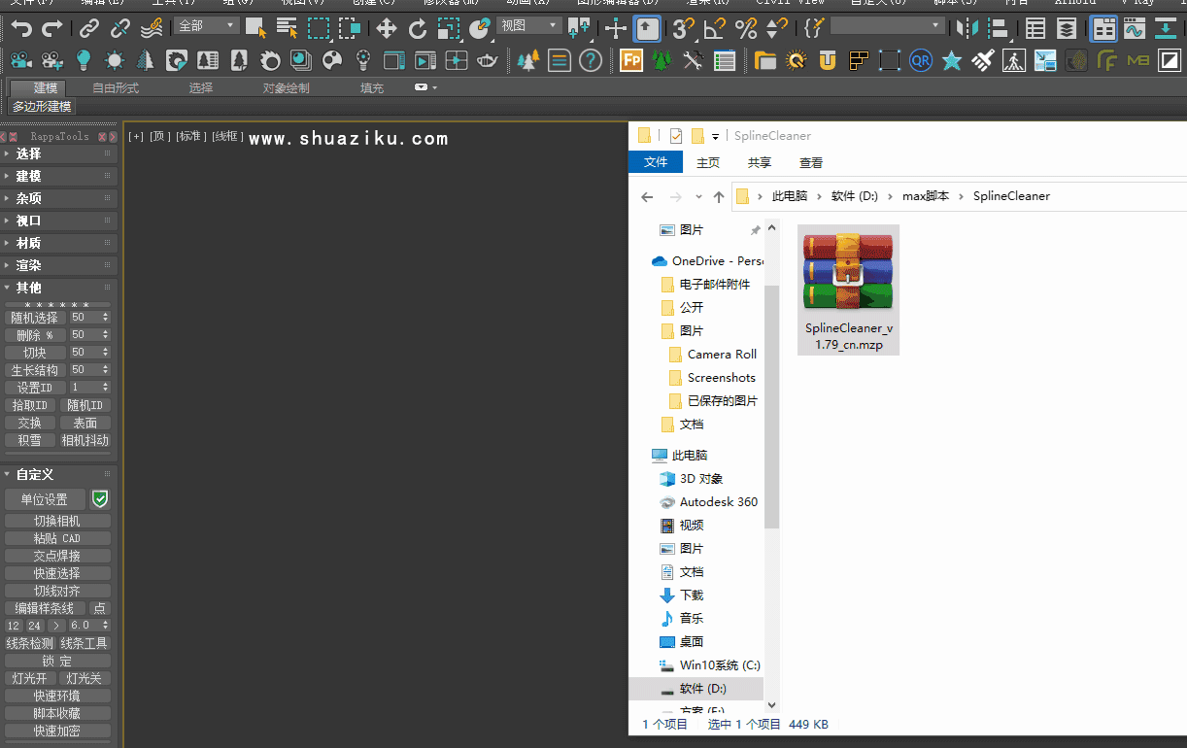Click the 随机选择 value spinner arrows
This screenshot has width=1187, height=748.
[105, 318]
